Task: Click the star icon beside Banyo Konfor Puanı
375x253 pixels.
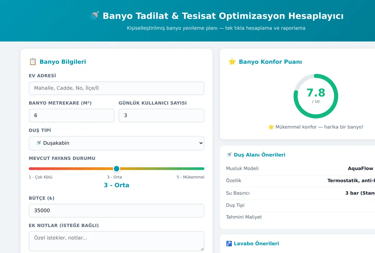Action: pyautogui.click(x=232, y=62)
